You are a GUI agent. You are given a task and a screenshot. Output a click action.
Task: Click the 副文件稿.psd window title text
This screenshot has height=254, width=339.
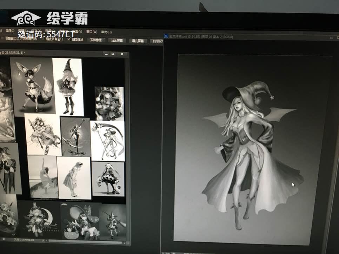(201, 36)
